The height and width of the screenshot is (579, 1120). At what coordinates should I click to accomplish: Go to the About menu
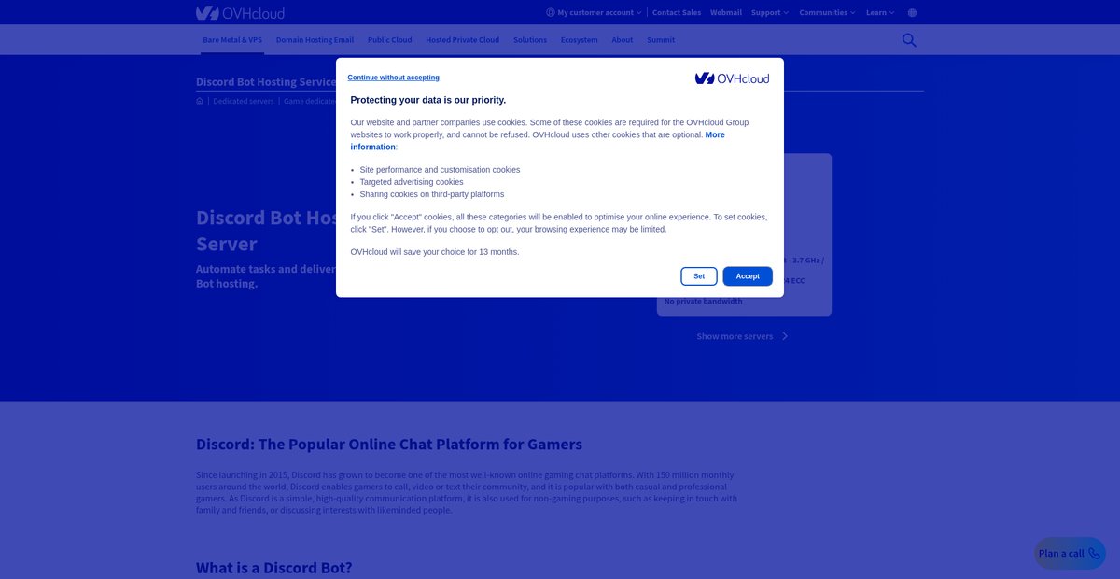coord(623,40)
